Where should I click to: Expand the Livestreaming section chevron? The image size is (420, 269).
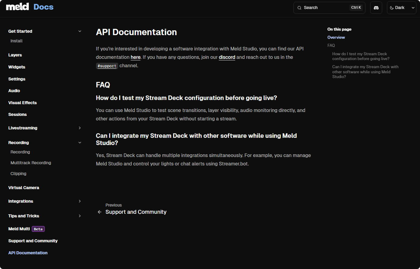click(x=80, y=128)
